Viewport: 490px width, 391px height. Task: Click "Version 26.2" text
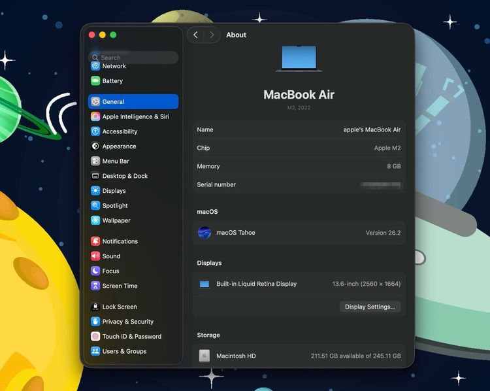point(383,233)
